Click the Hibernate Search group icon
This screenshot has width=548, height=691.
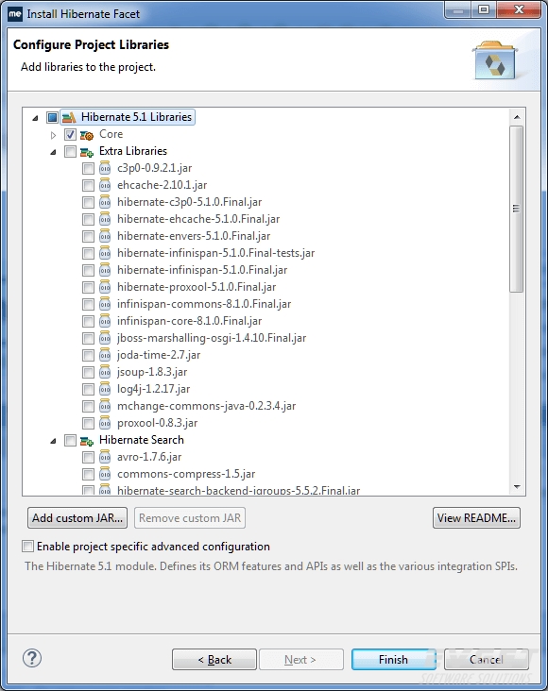tap(87, 440)
